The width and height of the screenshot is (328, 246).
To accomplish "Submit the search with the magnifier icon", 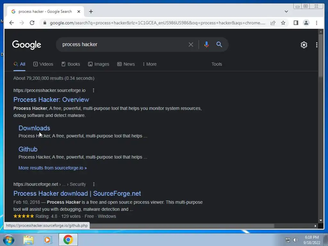I will point(219,44).
